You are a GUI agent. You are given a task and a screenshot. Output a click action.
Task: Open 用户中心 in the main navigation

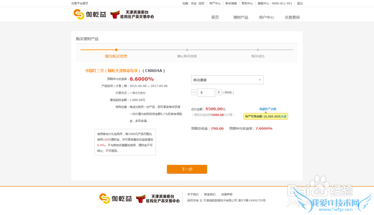266,17
